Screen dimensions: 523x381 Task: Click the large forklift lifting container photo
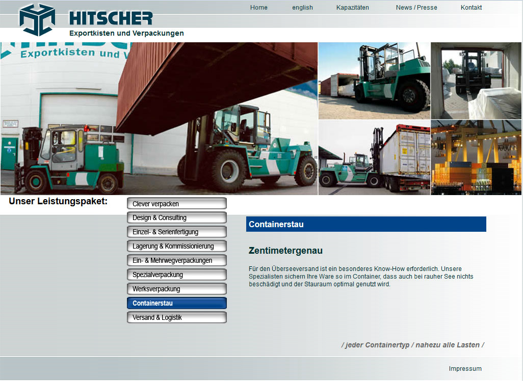(159, 118)
